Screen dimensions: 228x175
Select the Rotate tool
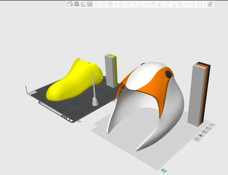point(127,4)
